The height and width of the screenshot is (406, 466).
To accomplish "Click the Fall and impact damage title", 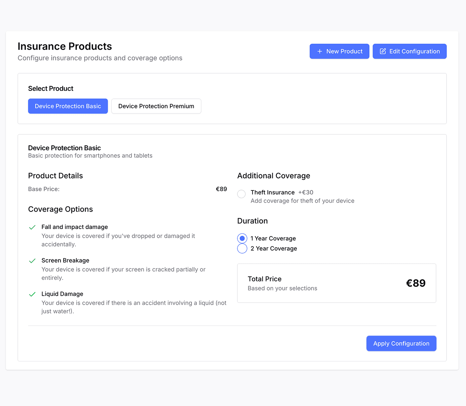I will tap(75, 227).
